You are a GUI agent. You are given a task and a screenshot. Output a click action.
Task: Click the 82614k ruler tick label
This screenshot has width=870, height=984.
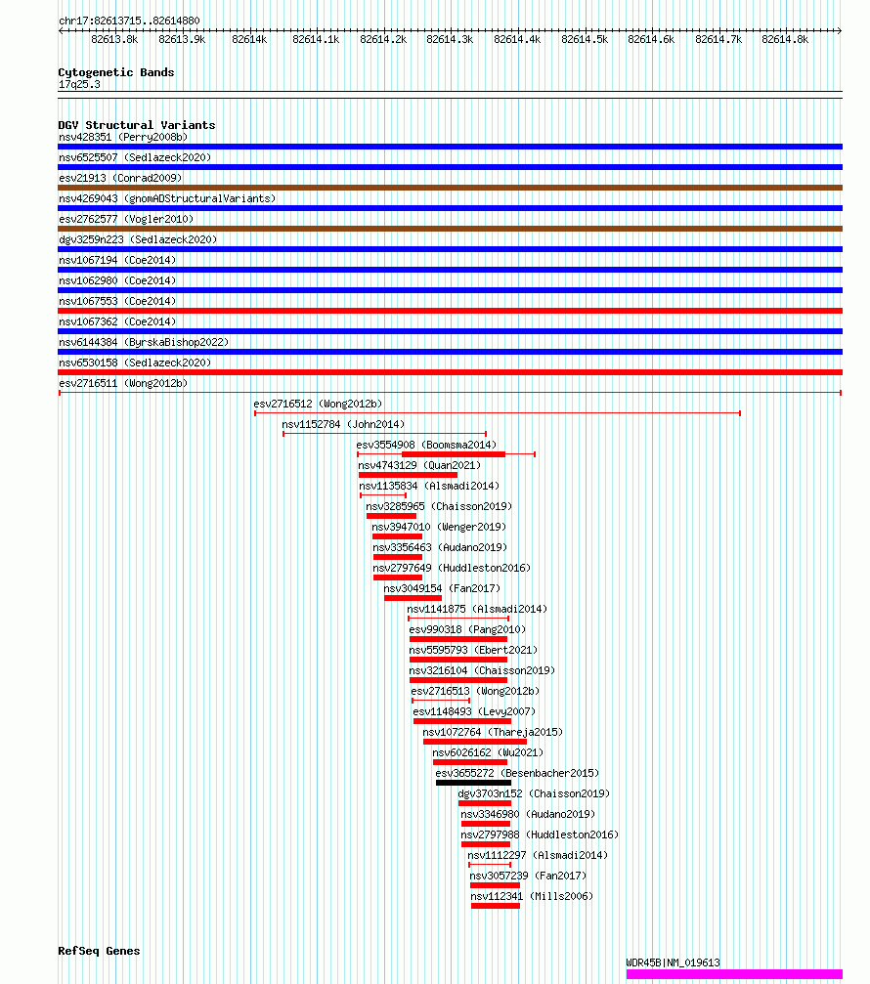pyautogui.click(x=249, y=39)
